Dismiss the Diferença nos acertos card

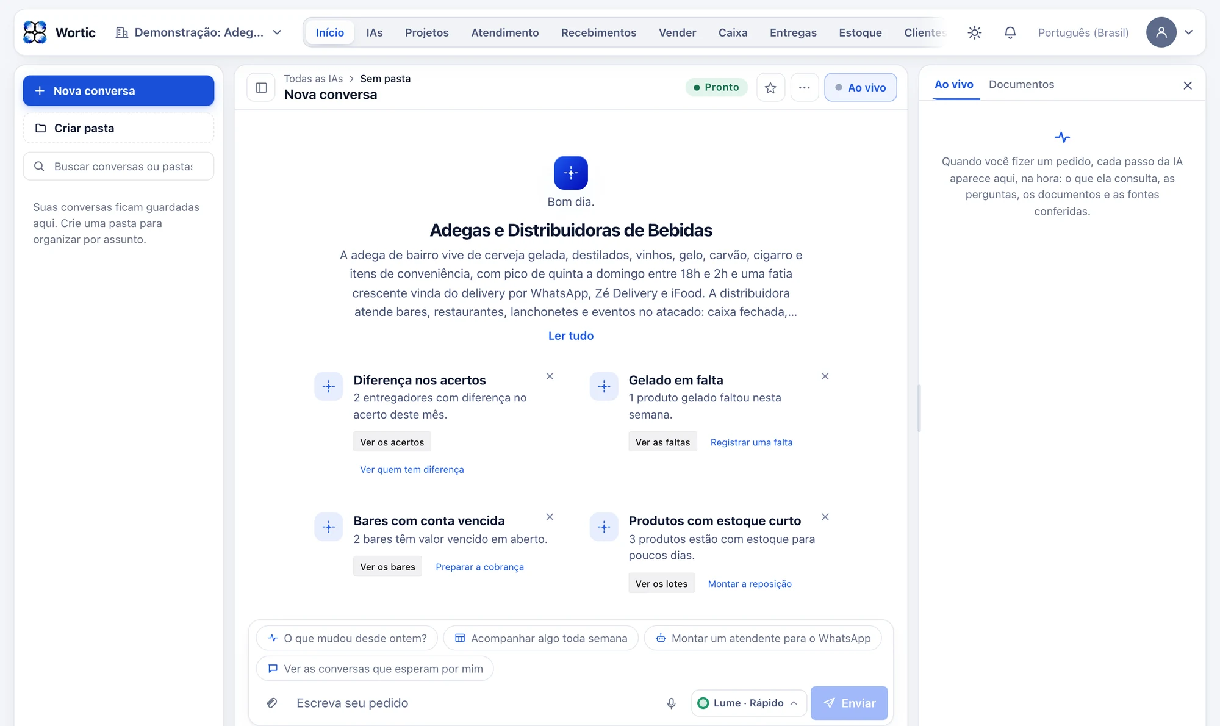(x=550, y=376)
